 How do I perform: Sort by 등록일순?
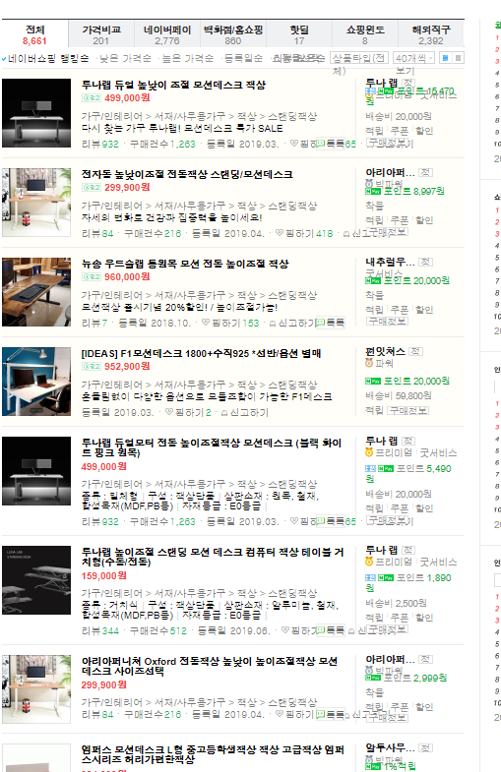coord(243,59)
